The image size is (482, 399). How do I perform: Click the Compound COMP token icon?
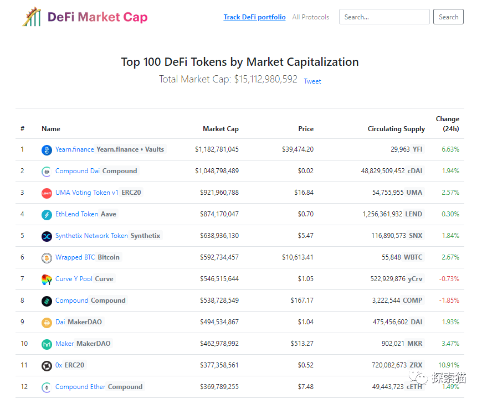[x=47, y=300]
